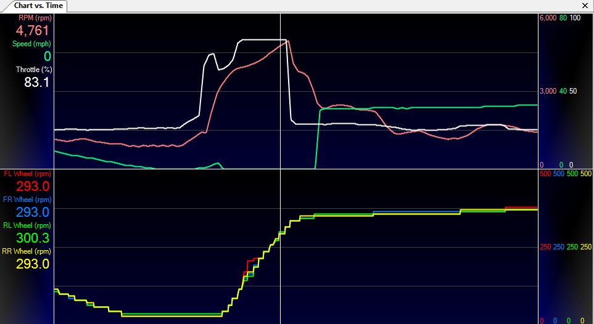Select the 4,761 RPM value readout

[33, 31]
